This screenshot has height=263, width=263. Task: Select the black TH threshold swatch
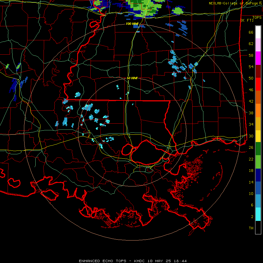click(x=258, y=227)
